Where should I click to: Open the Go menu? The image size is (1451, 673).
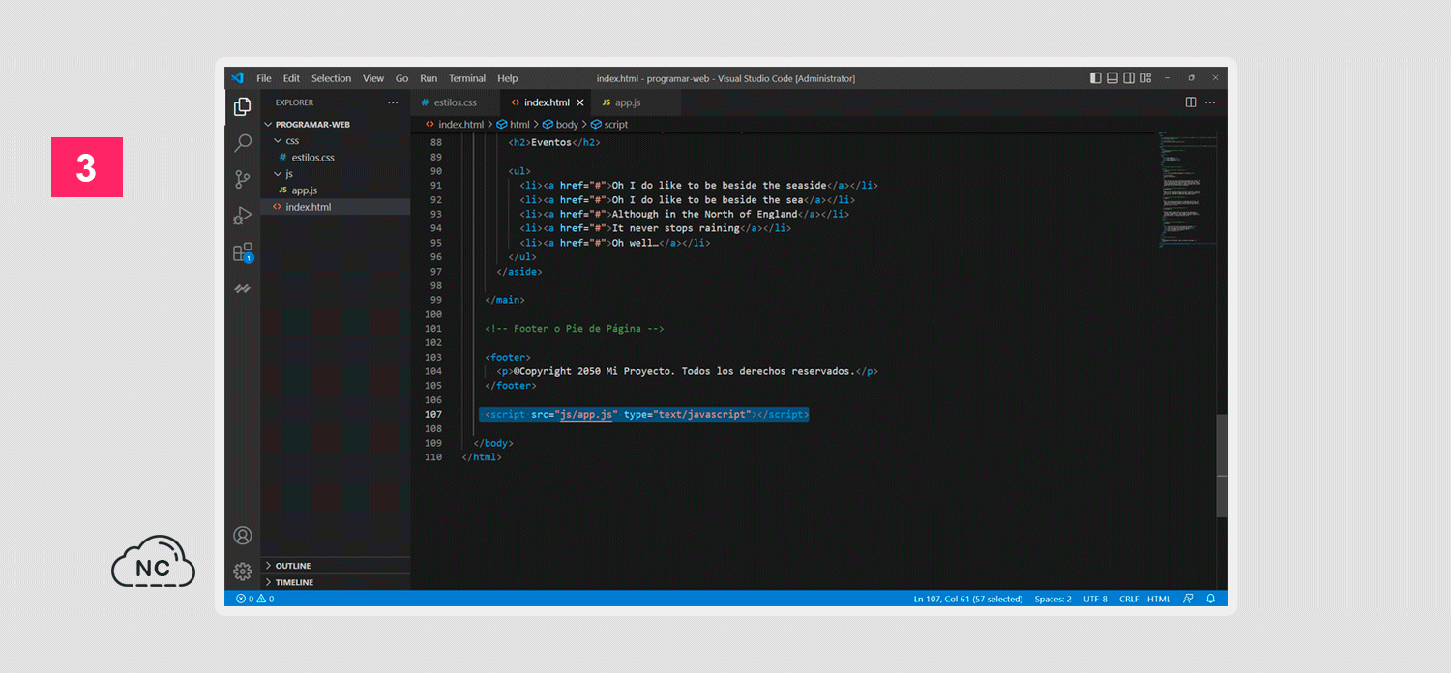tap(401, 78)
